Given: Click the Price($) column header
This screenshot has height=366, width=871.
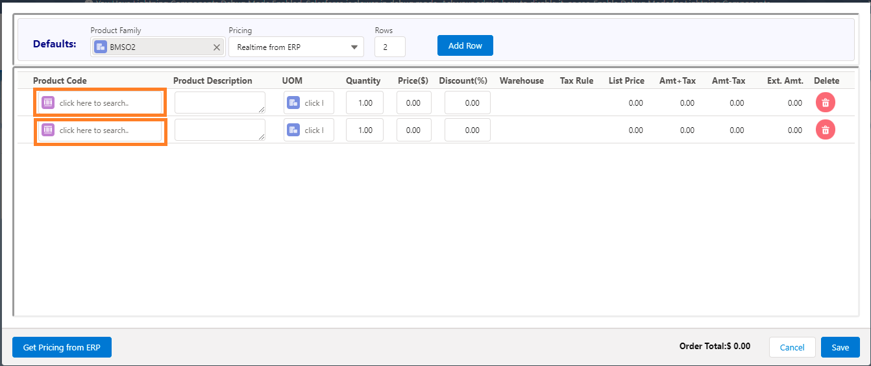Looking at the screenshot, I should coord(413,80).
